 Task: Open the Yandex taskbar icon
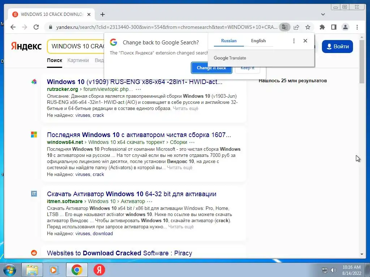(x=99, y=270)
